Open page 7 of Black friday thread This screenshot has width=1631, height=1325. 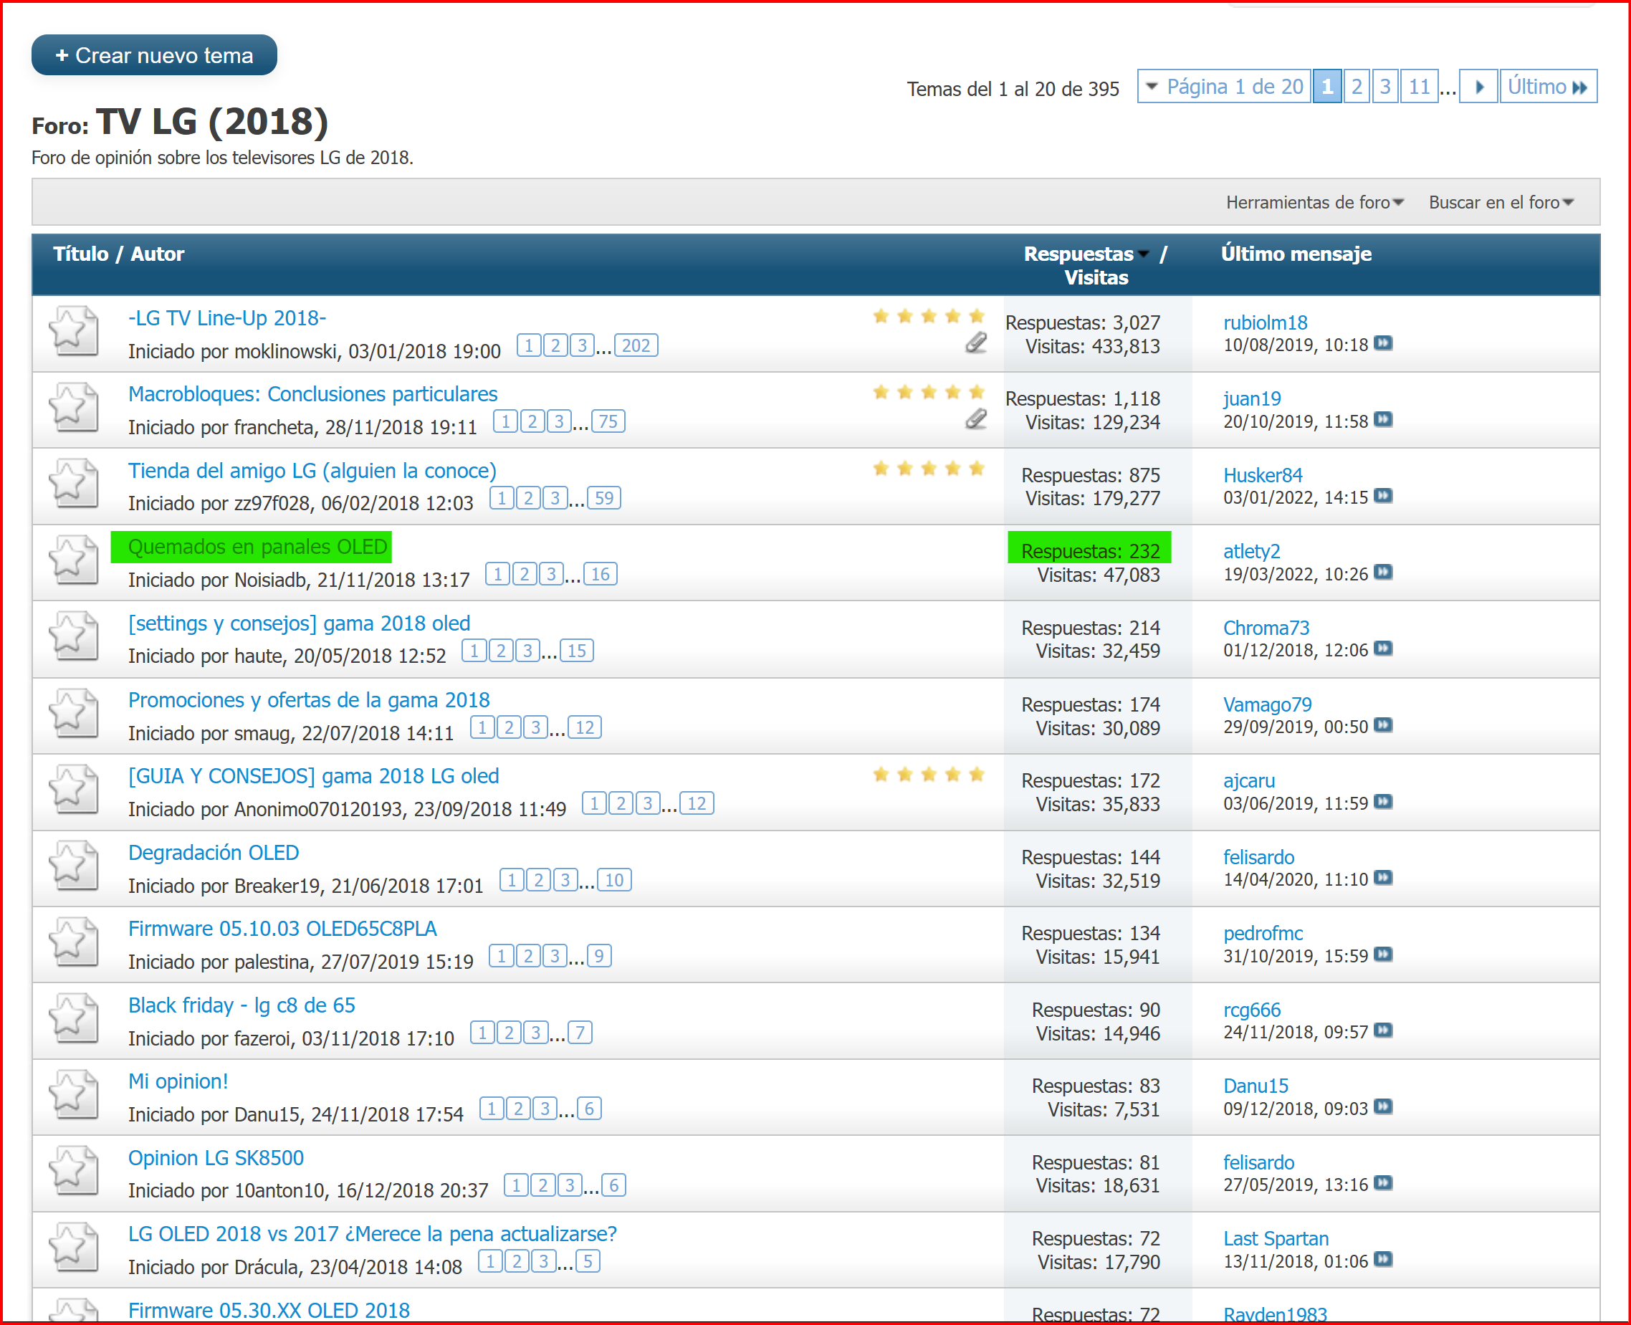coord(580,1033)
